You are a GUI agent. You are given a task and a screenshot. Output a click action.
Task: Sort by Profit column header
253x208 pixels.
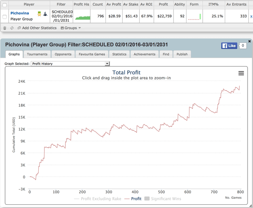pos(163,4)
